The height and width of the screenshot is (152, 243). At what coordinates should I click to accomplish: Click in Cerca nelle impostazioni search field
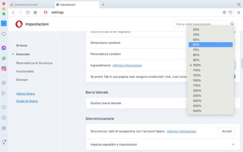204,24
